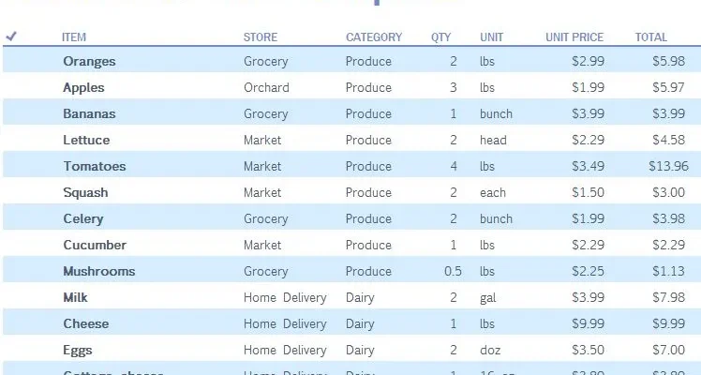Click the Tomatoes total of $13.96
This screenshot has width=701, height=375.
pos(668,166)
